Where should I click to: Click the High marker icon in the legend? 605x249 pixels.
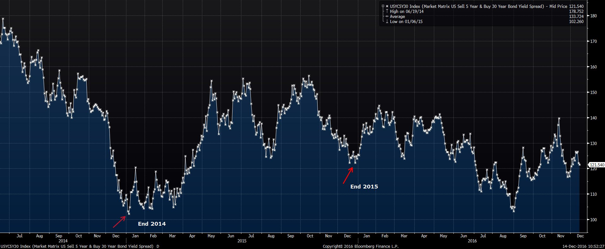[x=387, y=11]
